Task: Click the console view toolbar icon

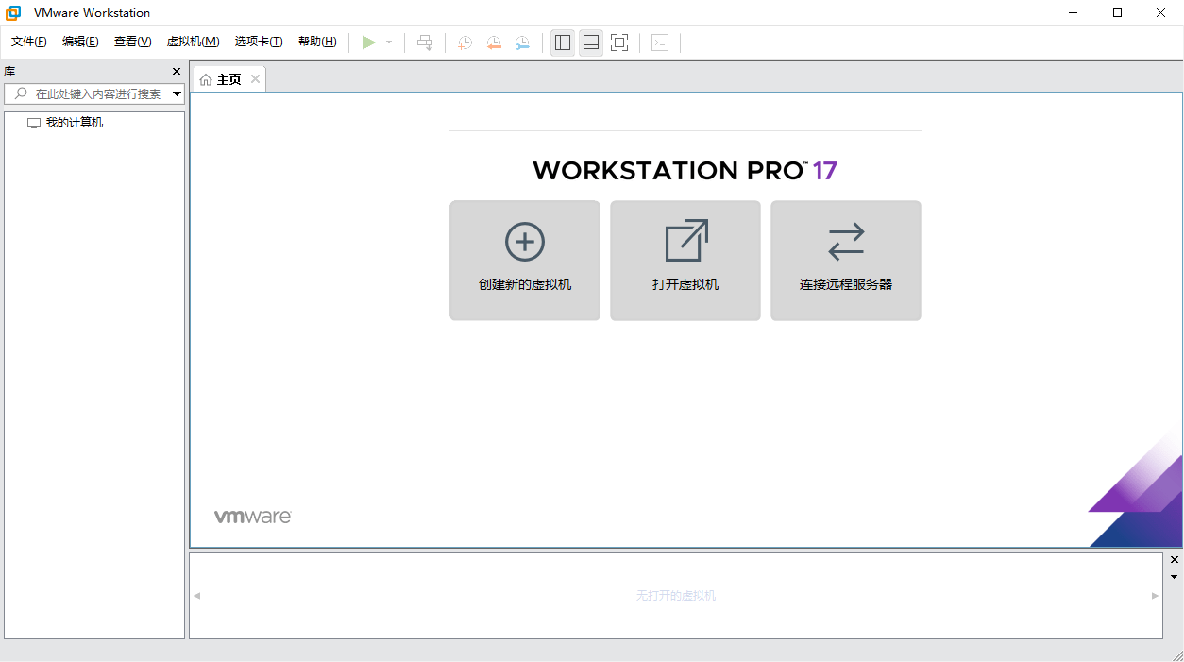Action: tap(660, 42)
